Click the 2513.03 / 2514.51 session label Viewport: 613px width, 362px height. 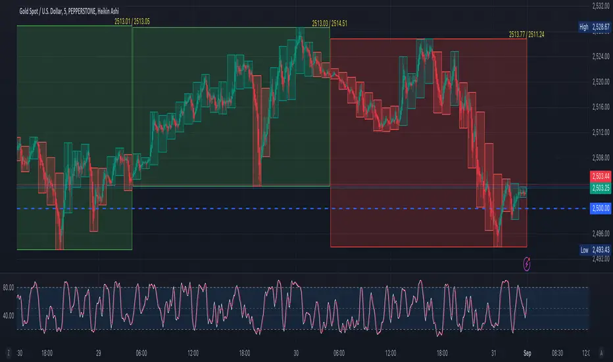330,23
